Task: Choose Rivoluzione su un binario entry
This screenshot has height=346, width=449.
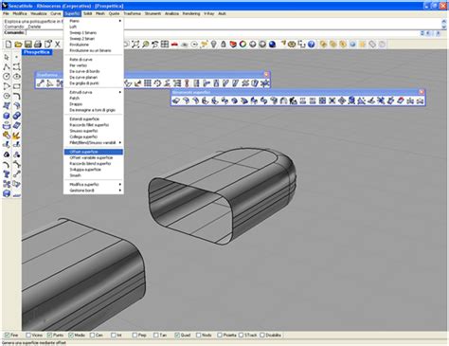Action: tap(94, 50)
